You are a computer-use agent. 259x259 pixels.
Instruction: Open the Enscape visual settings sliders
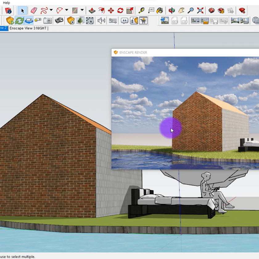pyautogui.click(x=113, y=21)
